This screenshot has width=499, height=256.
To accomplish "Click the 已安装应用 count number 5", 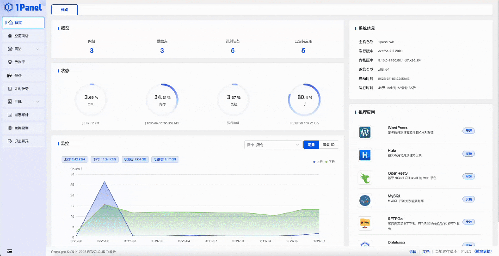I will pos(303,50).
